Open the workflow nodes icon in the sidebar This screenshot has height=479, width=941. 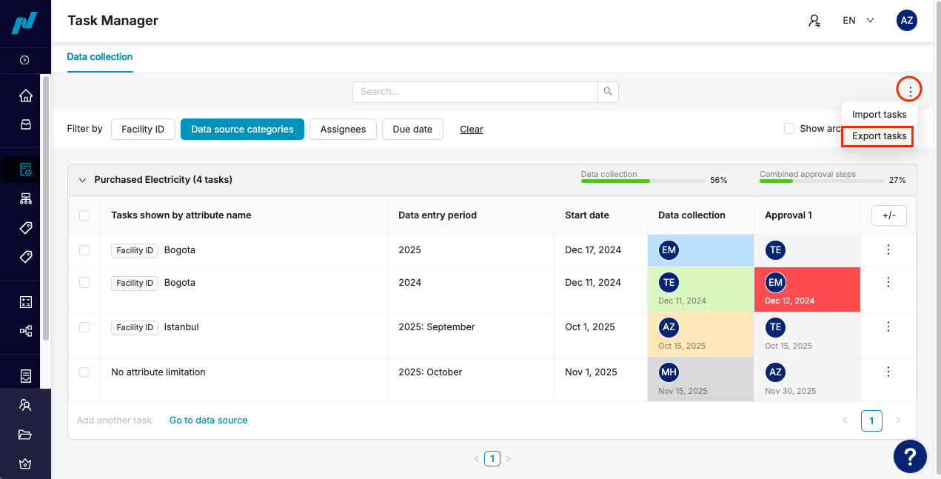[26, 331]
